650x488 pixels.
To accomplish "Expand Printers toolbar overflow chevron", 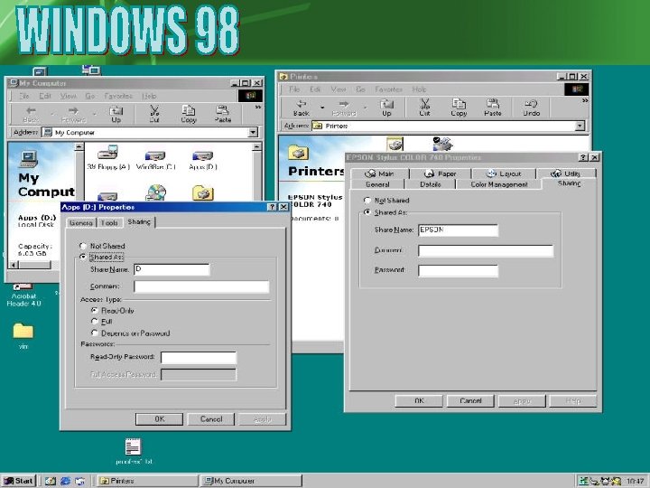I will point(585,100).
